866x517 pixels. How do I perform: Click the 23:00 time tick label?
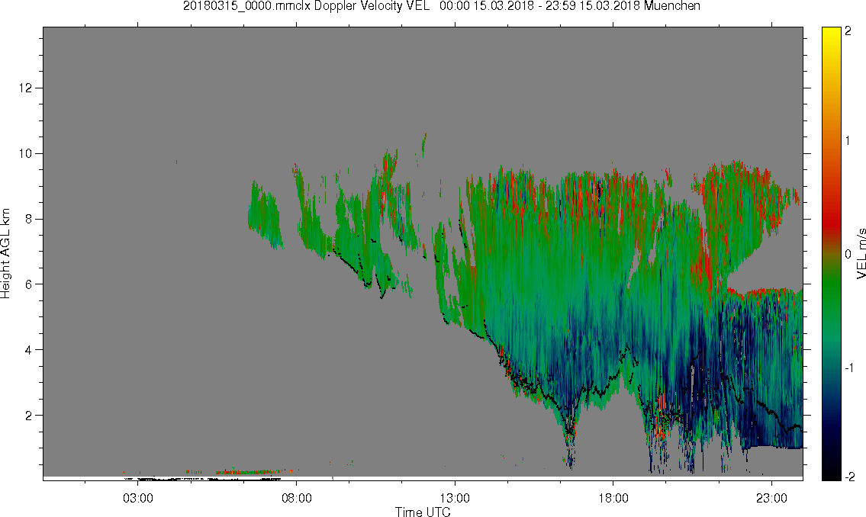[x=771, y=498]
